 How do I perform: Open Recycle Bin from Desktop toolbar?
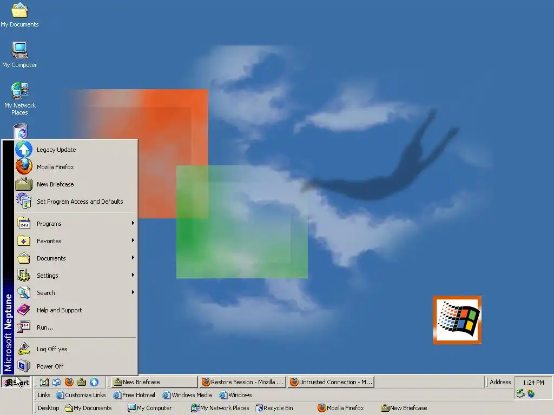tap(274, 408)
